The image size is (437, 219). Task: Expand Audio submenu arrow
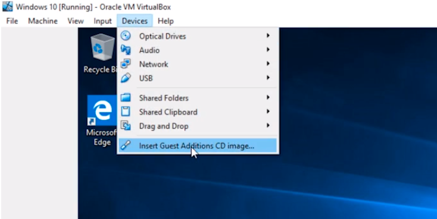point(268,49)
